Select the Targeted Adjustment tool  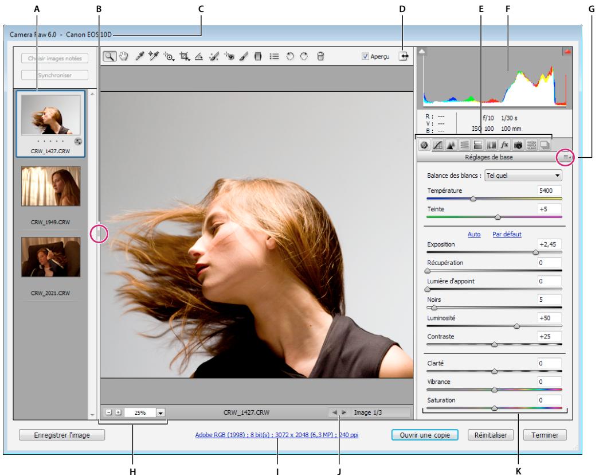[169, 57]
